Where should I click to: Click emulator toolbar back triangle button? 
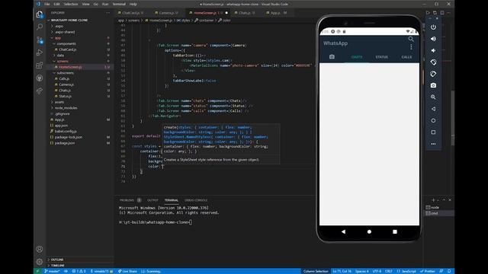click(x=433, y=109)
